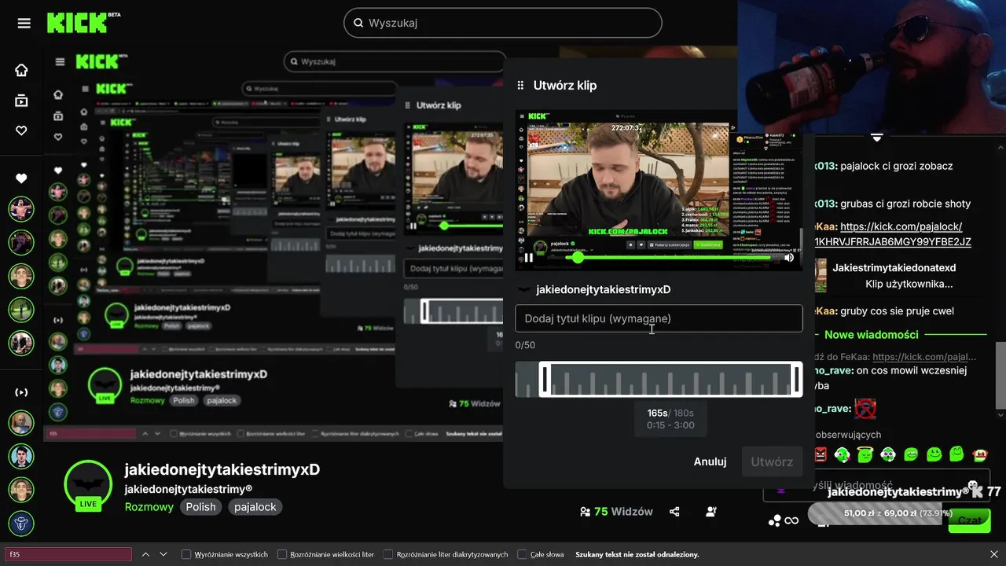Mute the clip preview volume icon
This screenshot has width=1006, height=566.
click(790, 257)
